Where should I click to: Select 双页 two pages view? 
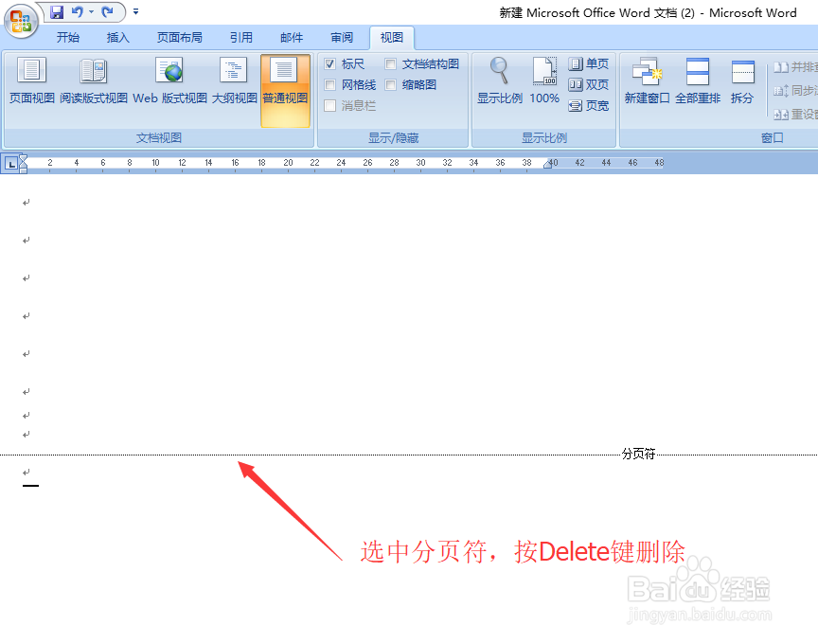coord(589,83)
